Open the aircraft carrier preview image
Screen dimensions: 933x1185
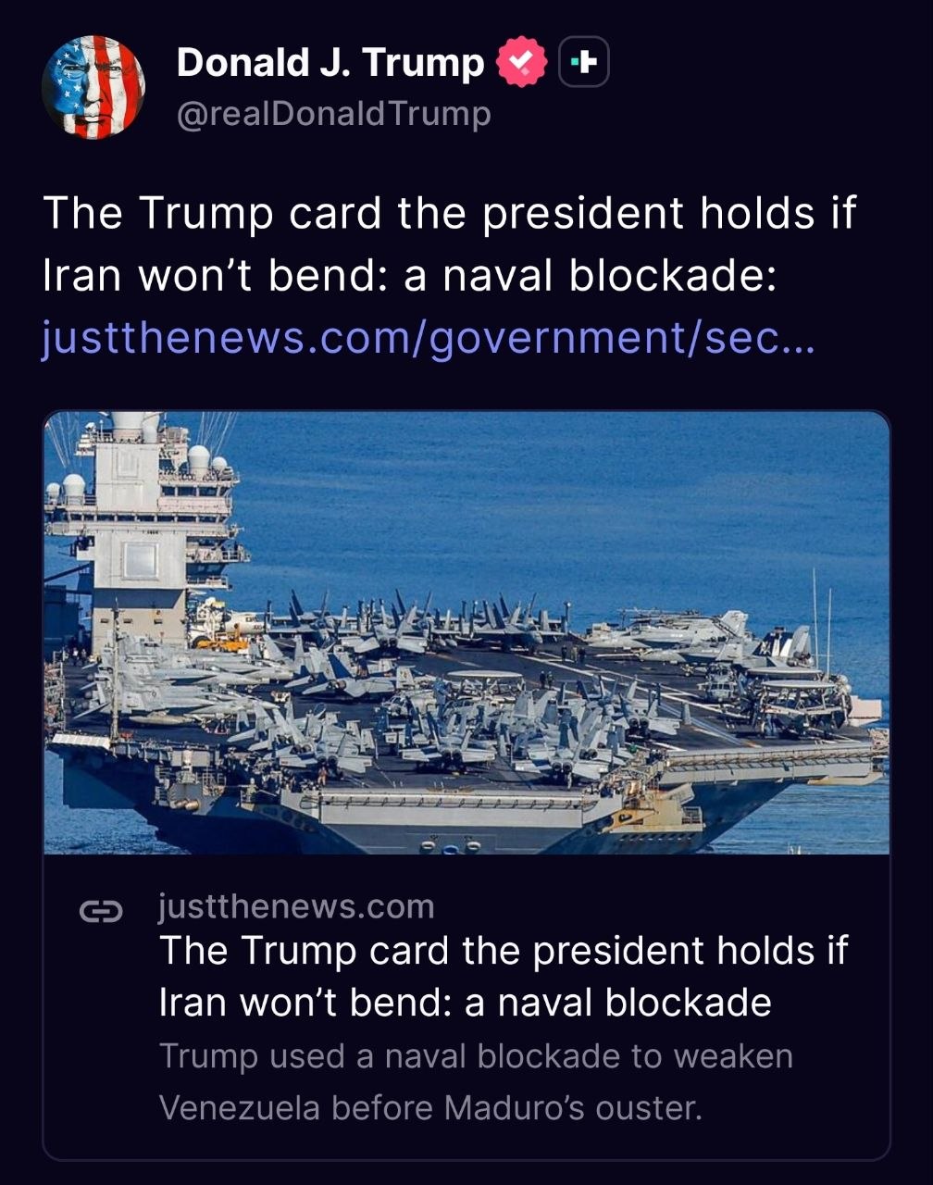pos(466,632)
